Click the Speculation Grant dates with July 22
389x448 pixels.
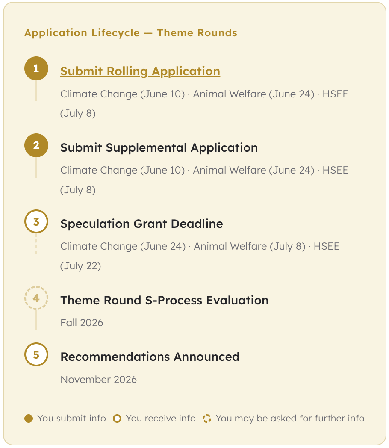(x=200, y=256)
